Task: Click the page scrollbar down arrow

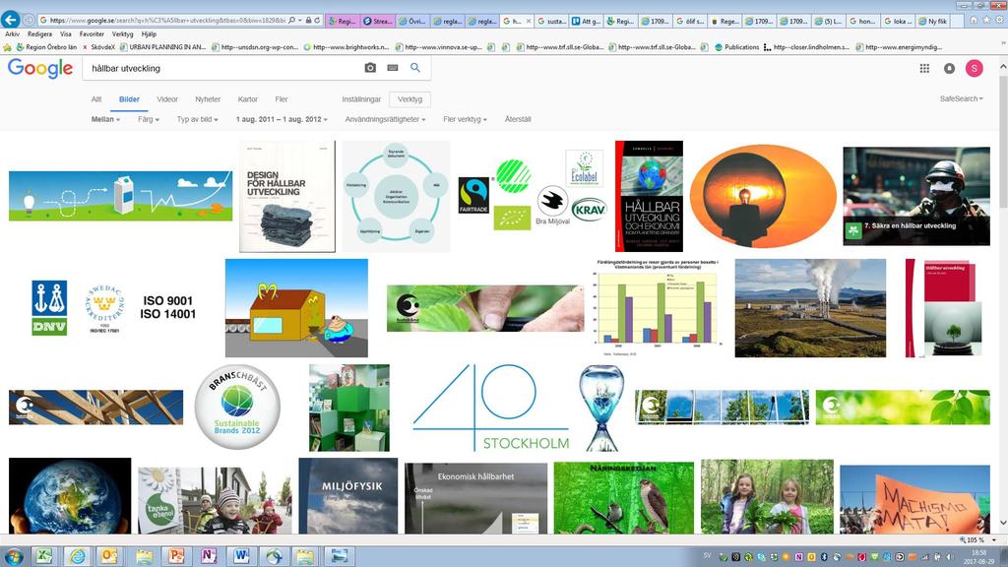Action: (x=1003, y=524)
